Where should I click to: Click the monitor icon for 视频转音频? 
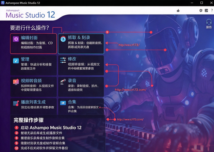click(16, 82)
